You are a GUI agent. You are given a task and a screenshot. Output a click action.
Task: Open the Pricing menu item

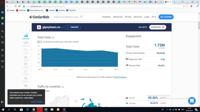tap(128, 17)
